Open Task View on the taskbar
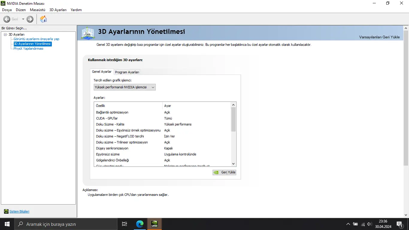The image size is (409, 230). point(125,224)
